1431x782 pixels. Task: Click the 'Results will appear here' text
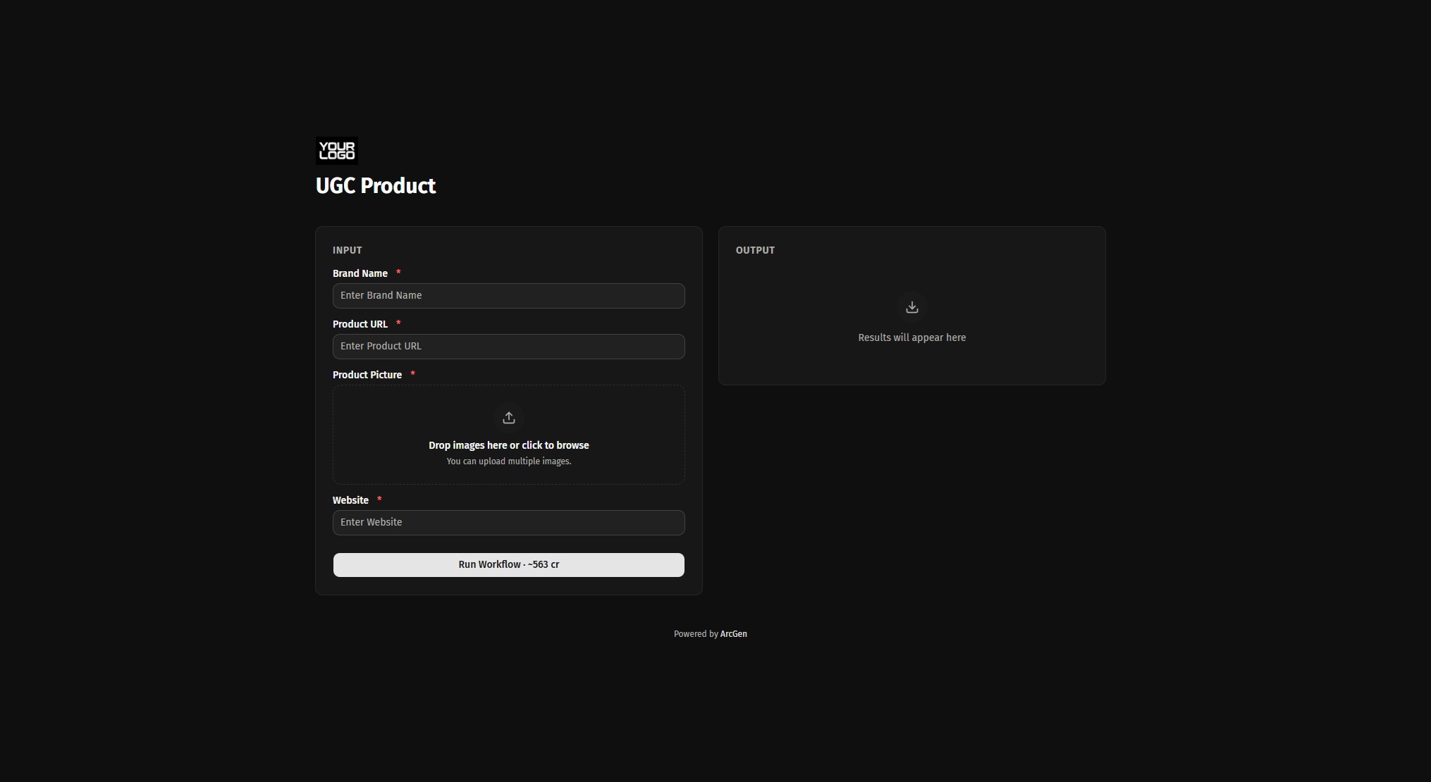pos(911,337)
